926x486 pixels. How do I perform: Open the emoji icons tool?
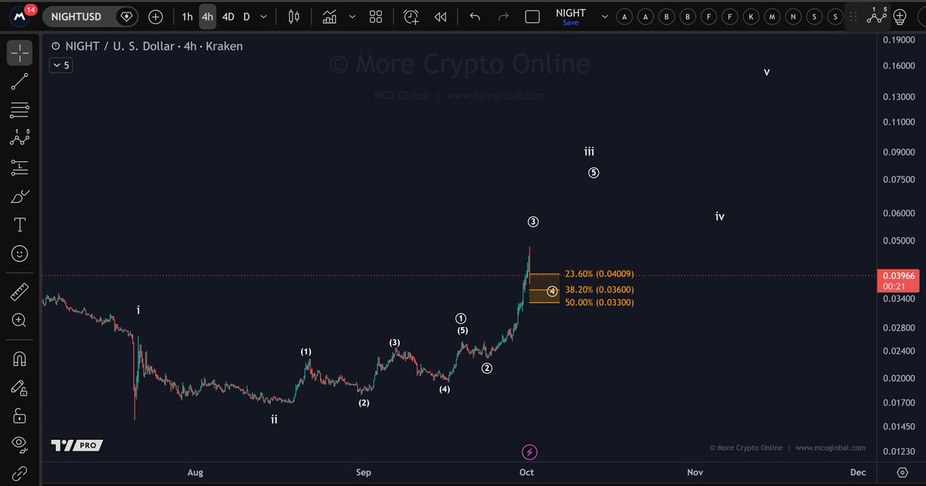tap(20, 253)
